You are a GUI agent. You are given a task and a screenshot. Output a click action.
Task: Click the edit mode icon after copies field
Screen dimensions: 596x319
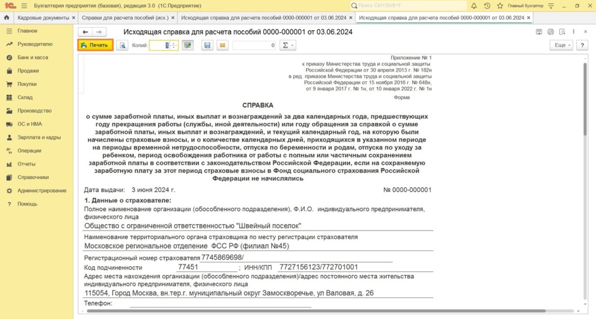pos(187,45)
